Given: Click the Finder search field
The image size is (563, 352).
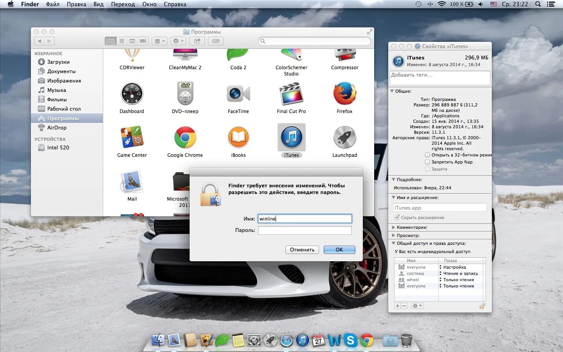Looking at the screenshot, I should [x=314, y=41].
